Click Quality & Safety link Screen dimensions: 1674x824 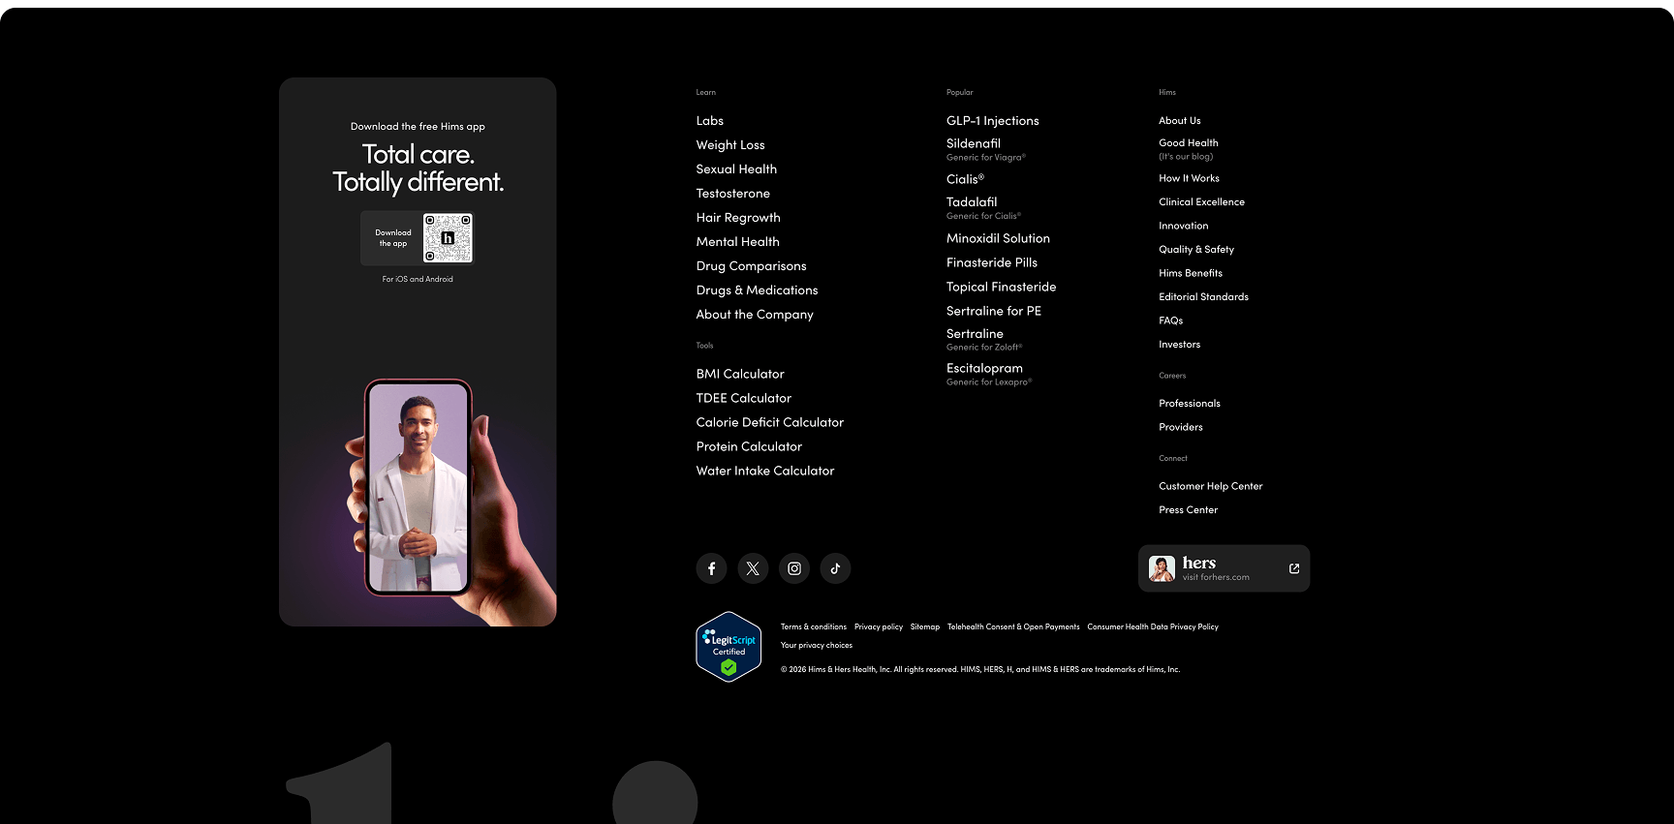(1195, 250)
